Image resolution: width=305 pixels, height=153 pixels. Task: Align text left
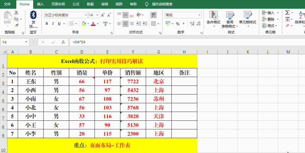click(x=119, y=24)
